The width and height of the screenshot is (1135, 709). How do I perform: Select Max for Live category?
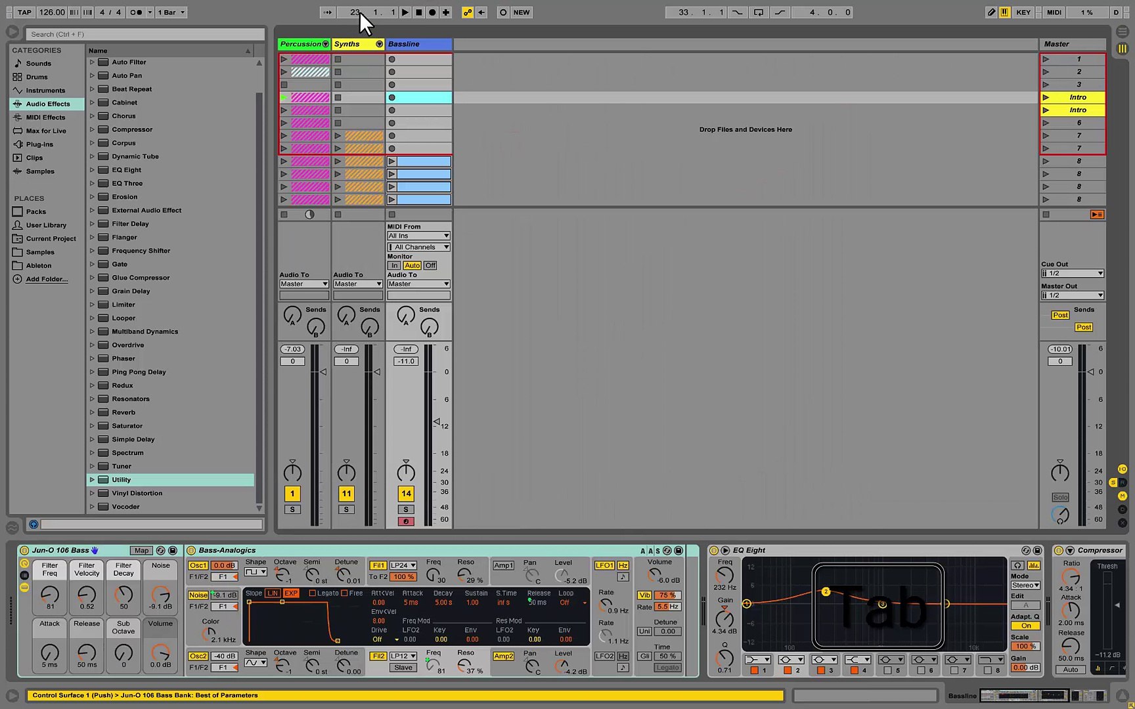[x=46, y=131]
